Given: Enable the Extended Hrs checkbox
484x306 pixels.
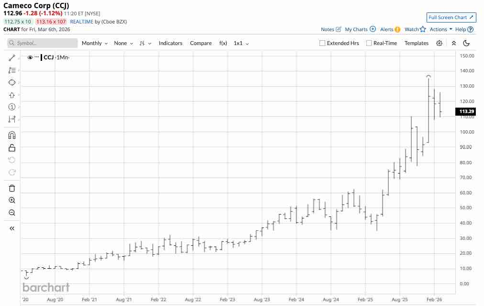Looking at the screenshot, I should click(322, 43).
